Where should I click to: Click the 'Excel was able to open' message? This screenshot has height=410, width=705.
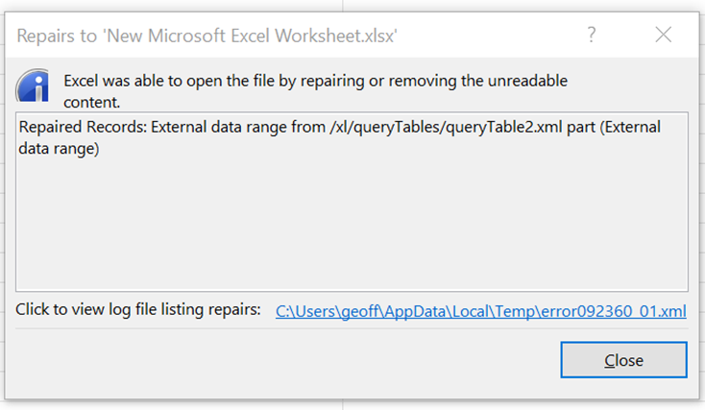pyautogui.click(x=315, y=81)
